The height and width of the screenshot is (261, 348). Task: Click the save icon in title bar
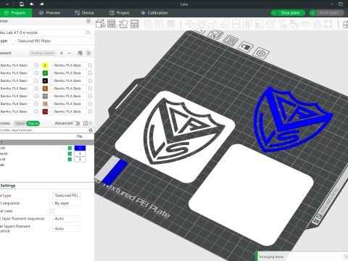coord(22,4)
